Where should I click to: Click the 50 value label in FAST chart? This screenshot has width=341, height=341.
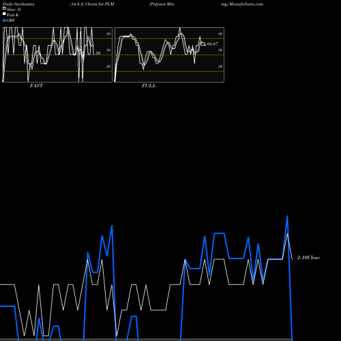coord(98,53)
